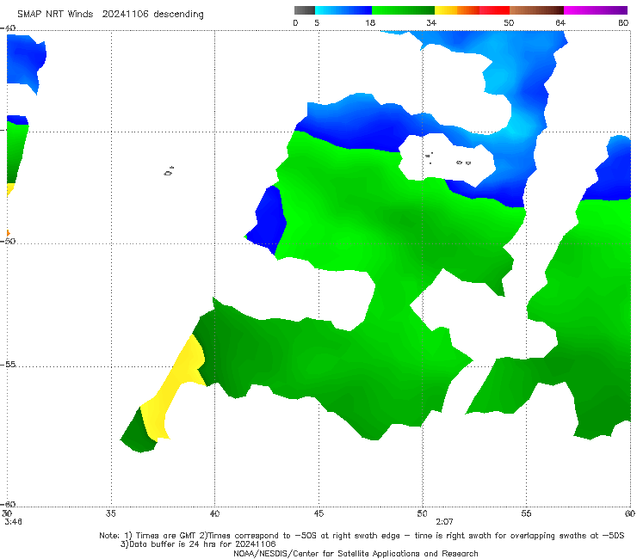Screen dimensions: 637x559
Task: Click the 'Data buffer is 24 hrs' note line
Action: point(198,544)
